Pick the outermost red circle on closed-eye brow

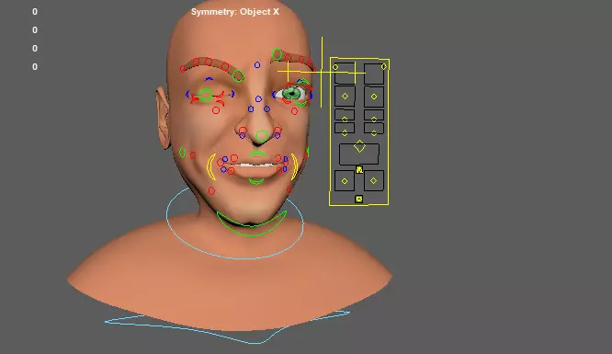tap(183, 69)
